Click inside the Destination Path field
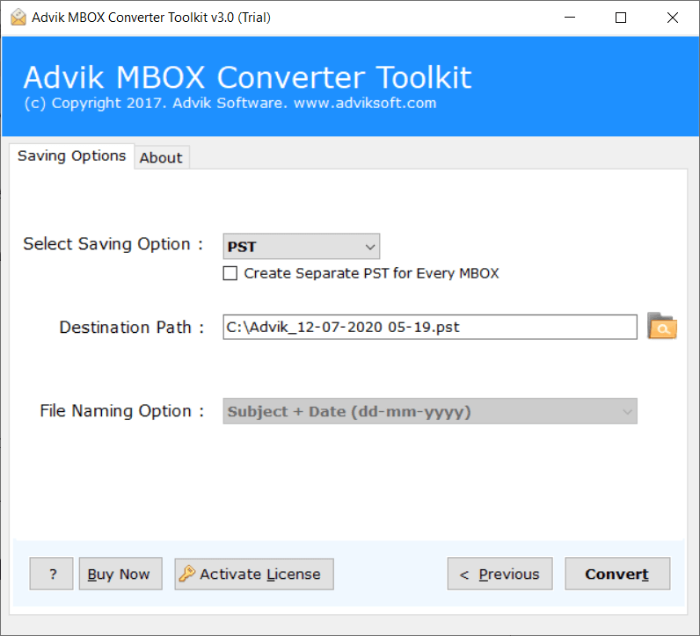Viewport: 700px width, 636px height. pos(430,327)
